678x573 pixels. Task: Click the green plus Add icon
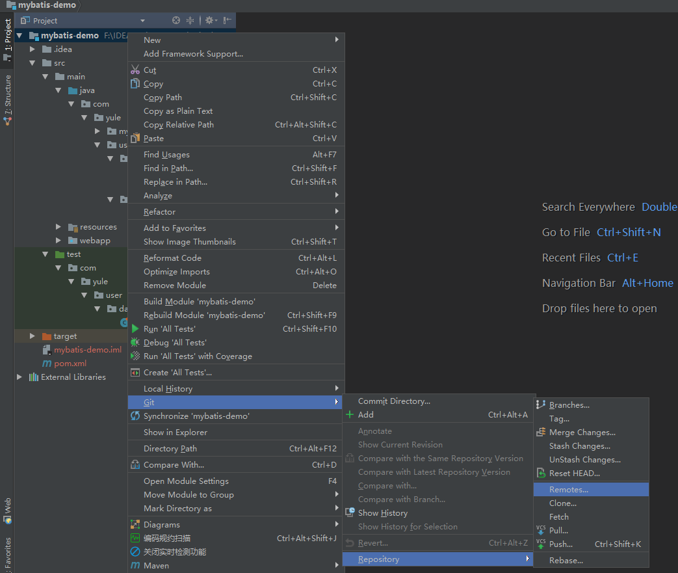[350, 415]
